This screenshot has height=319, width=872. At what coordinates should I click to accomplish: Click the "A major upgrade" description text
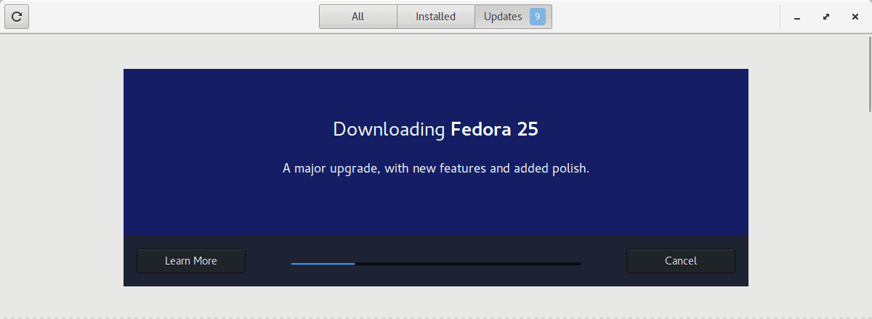(x=436, y=168)
